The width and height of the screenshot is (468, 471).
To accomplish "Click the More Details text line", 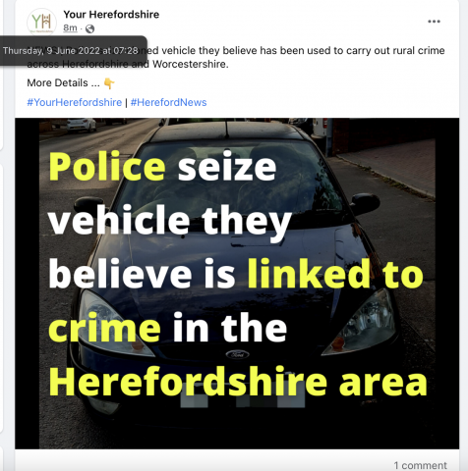I will (63, 83).
